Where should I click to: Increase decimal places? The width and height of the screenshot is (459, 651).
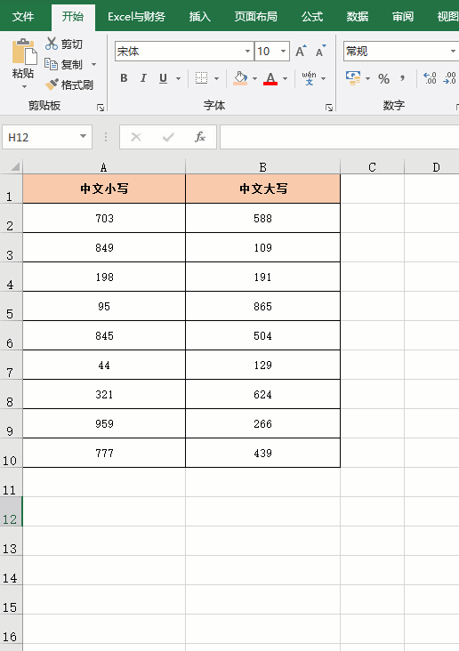[430, 78]
